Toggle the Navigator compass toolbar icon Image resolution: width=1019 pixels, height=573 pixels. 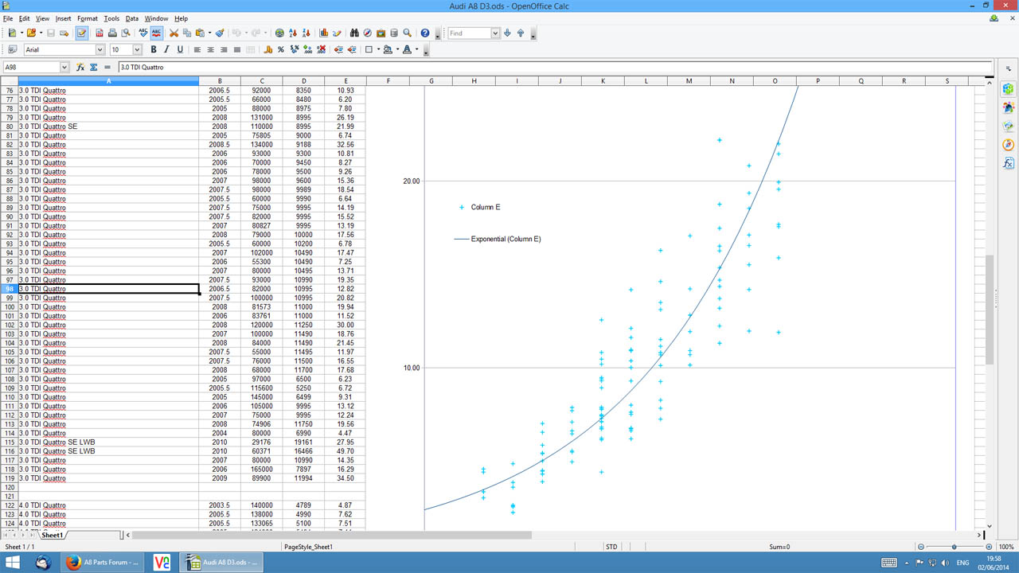tap(367, 33)
